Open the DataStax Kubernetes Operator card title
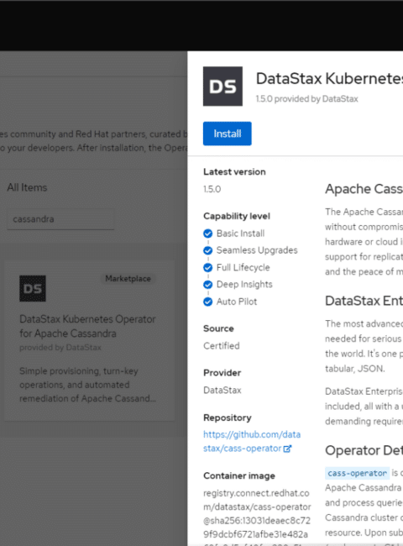The width and height of the screenshot is (403, 546). 87,326
